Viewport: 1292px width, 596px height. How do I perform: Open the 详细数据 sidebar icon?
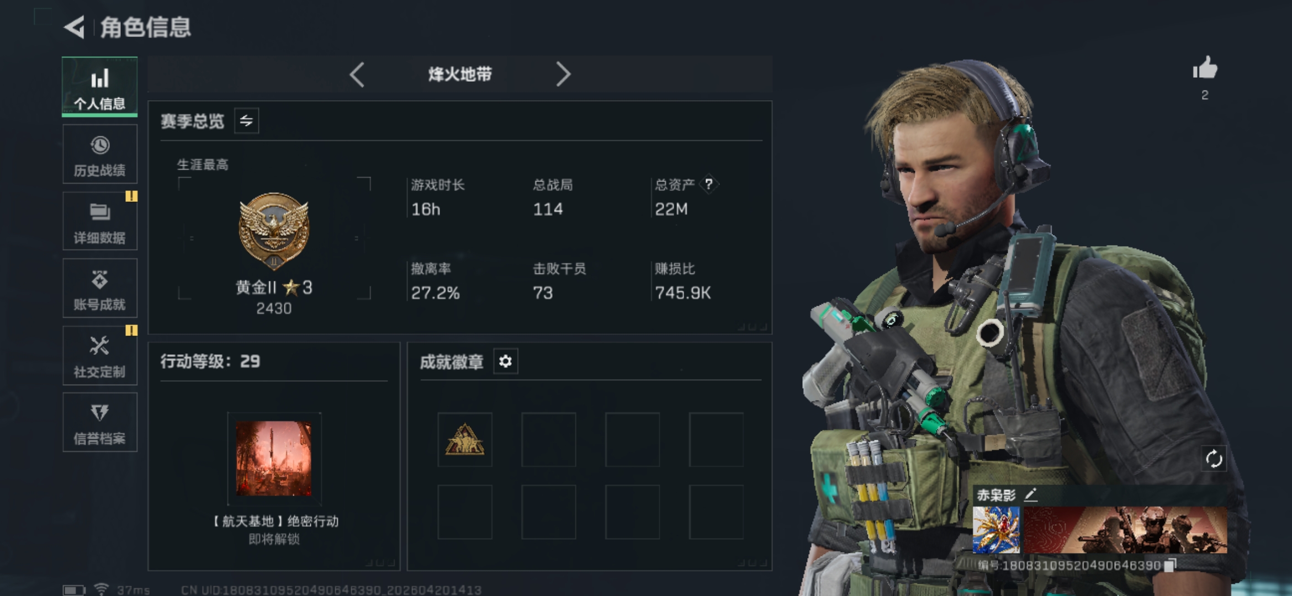point(100,212)
